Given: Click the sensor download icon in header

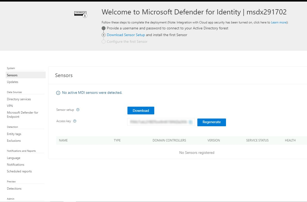Looking at the screenshot, I should click(x=80, y=14).
